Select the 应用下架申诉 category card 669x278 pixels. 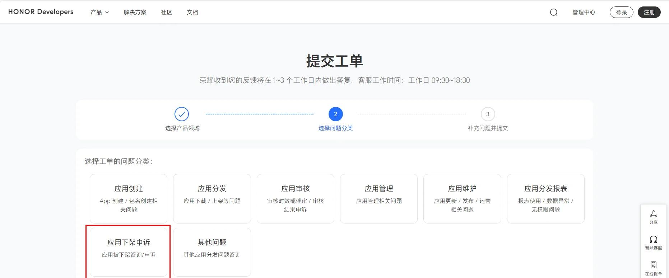click(x=129, y=252)
